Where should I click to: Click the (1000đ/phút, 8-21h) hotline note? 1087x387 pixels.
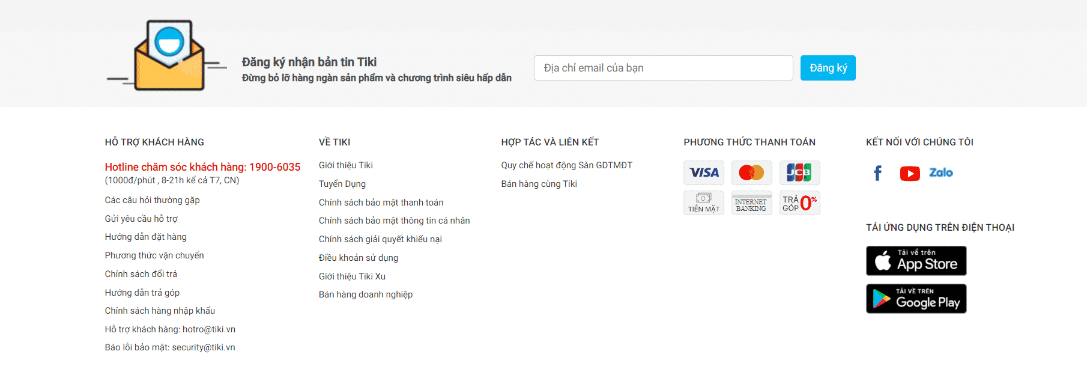click(172, 180)
